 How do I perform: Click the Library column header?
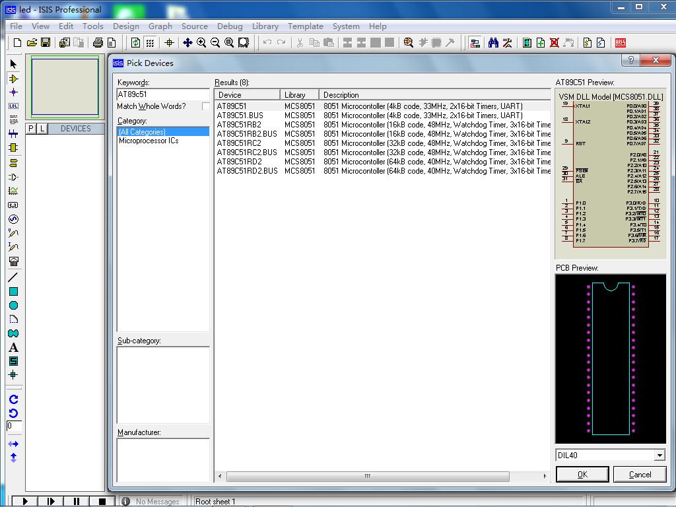pyautogui.click(x=299, y=95)
